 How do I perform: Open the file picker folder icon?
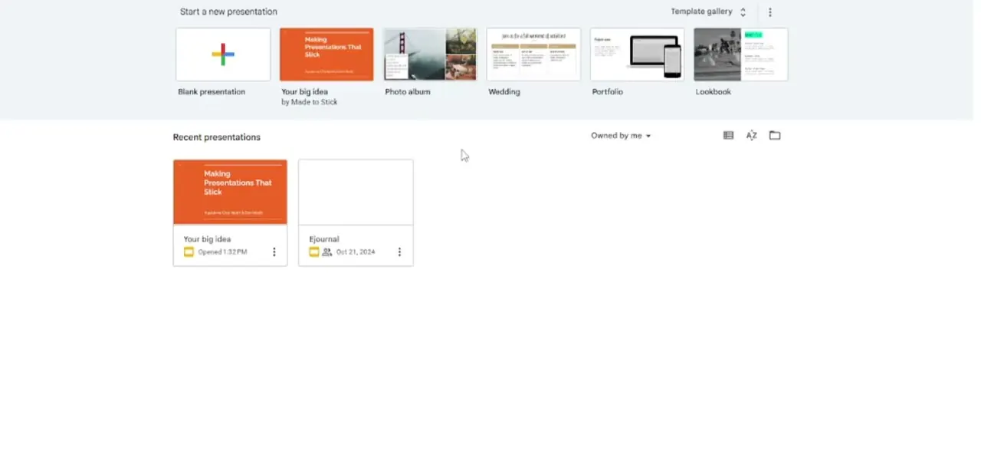775,136
